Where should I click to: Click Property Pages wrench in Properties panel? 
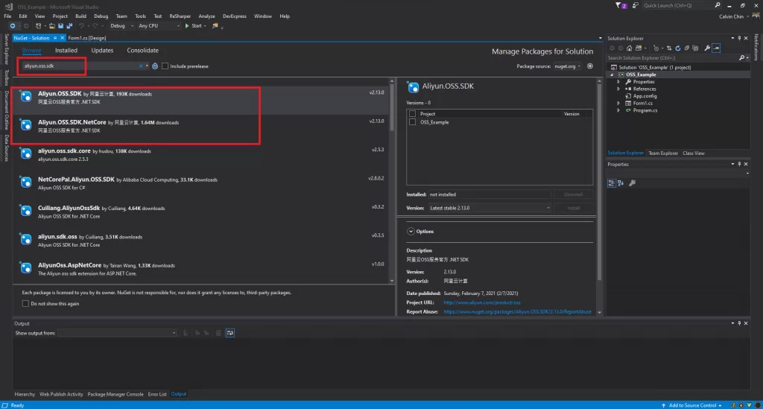[x=632, y=183]
